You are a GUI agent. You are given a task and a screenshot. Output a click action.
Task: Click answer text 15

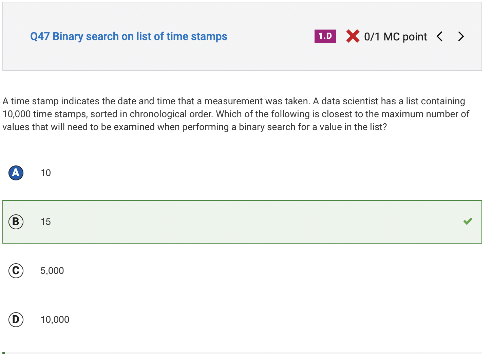pyautogui.click(x=45, y=222)
